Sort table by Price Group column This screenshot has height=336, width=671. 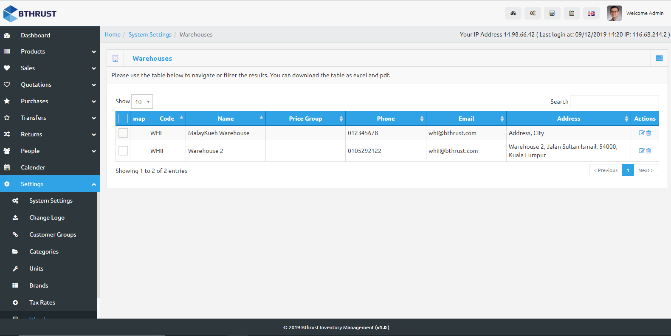305,119
